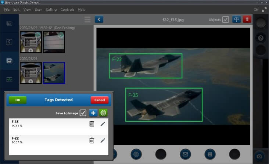Select the F-22 row in tags list
This screenshot has width=269, height=164.
click(59, 143)
